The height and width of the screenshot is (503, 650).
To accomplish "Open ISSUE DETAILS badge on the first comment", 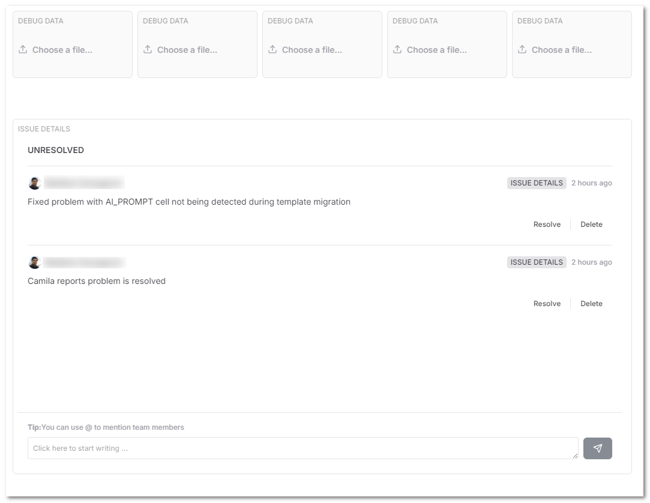I will (x=536, y=182).
